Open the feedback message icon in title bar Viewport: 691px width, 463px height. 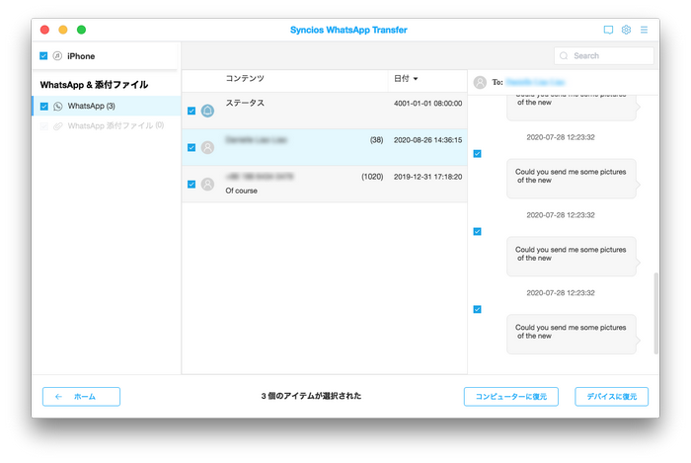608,30
